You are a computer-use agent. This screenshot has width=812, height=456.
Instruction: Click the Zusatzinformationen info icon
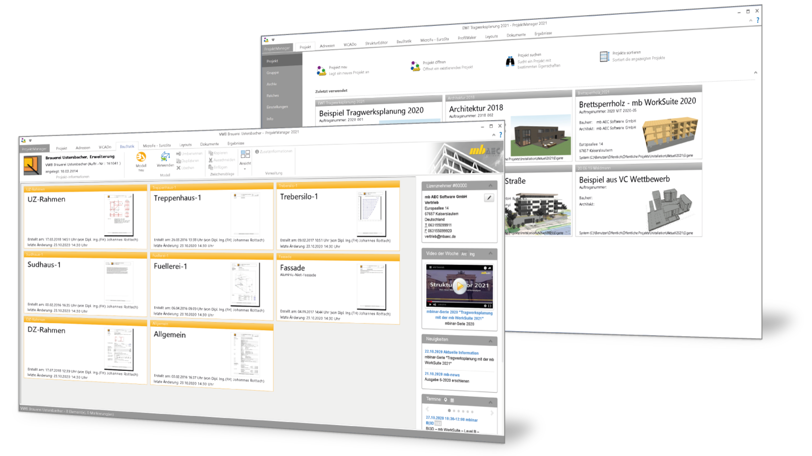pos(257,151)
